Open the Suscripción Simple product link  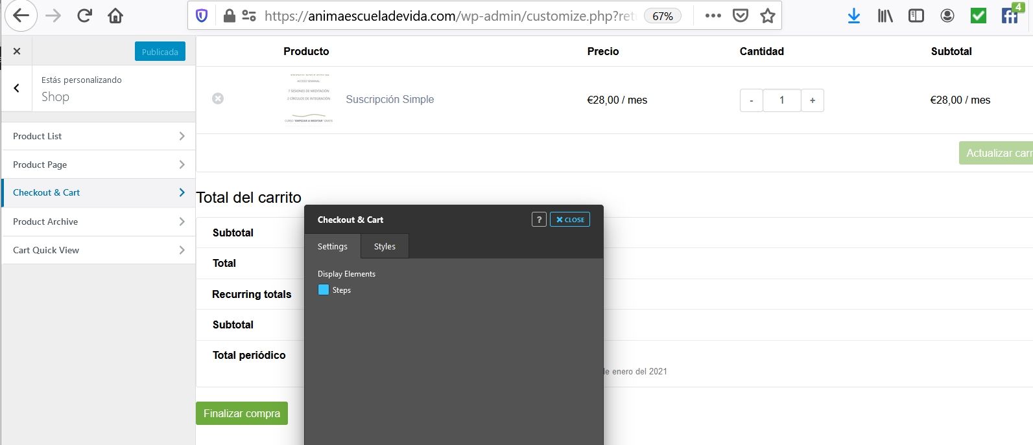point(390,99)
